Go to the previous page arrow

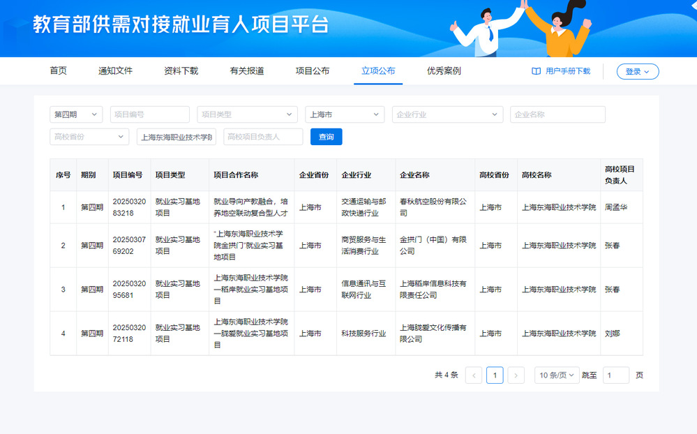pyautogui.click(x=473, y=375)
